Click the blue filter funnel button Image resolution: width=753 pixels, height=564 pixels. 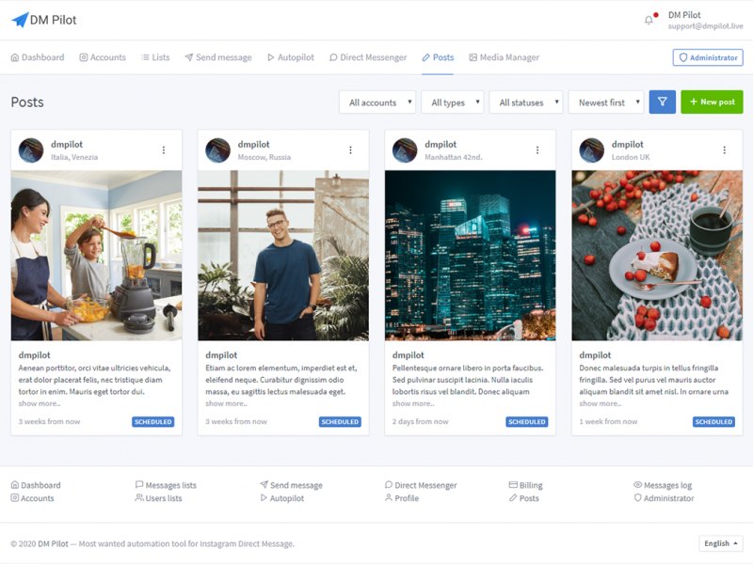tap(663, 102)
